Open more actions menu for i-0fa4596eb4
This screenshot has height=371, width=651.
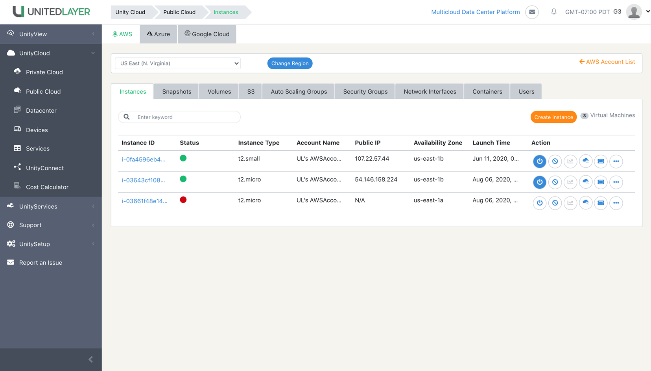click(x=616, y=161)
